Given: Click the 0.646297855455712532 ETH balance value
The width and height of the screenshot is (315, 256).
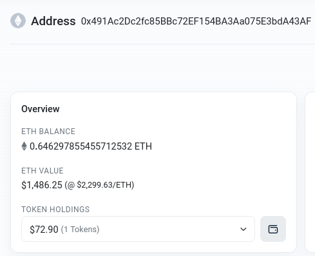Looking at the screenshot, I should (91, 146).
